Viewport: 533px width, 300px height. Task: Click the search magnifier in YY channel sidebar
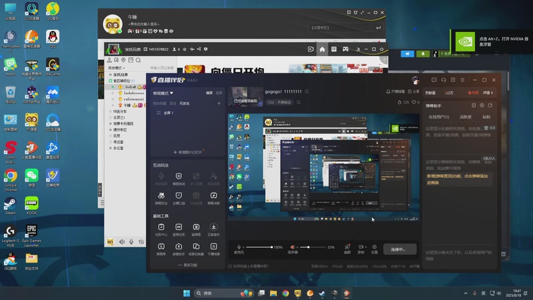click(x=139, y=60)
